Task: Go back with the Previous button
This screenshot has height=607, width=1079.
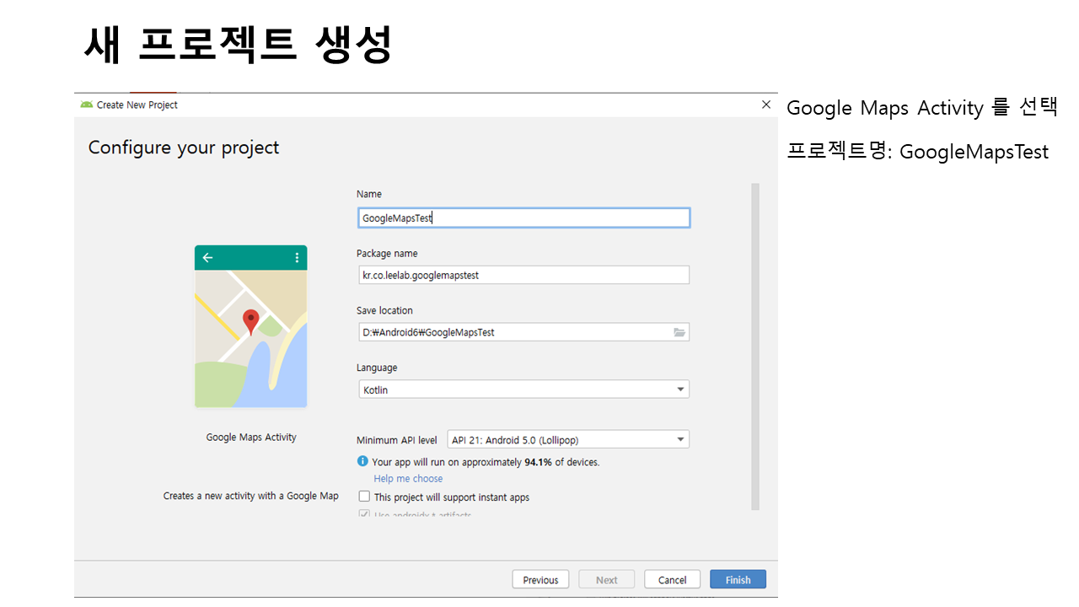Action: (540, 580)
